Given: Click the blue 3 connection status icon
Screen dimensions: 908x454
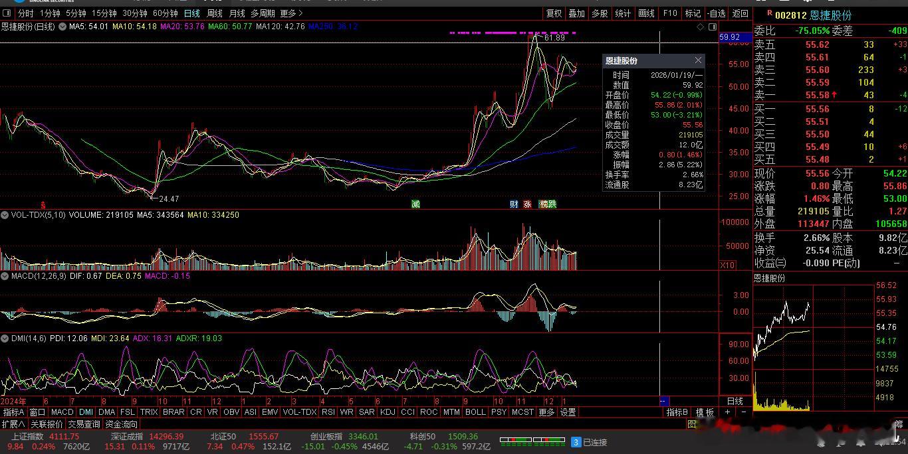Looking at the screenshot, I should (x=576, y=442).
